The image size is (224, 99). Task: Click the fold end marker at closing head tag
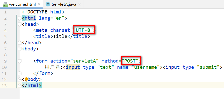pos(20,42)
